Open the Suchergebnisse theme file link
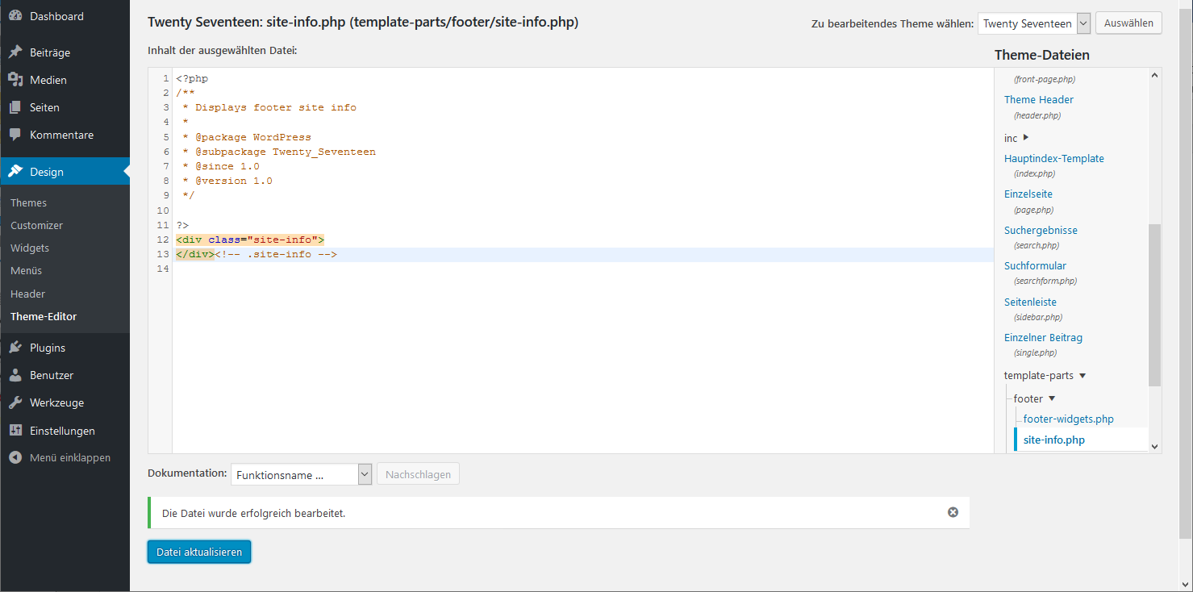The width and height of the screenshot is (1193, 592). [1041, 230]
